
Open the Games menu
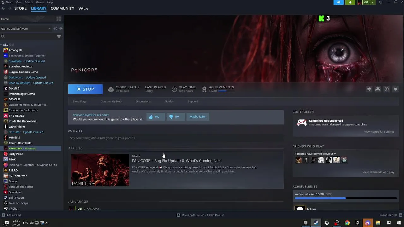coord(40,2)
